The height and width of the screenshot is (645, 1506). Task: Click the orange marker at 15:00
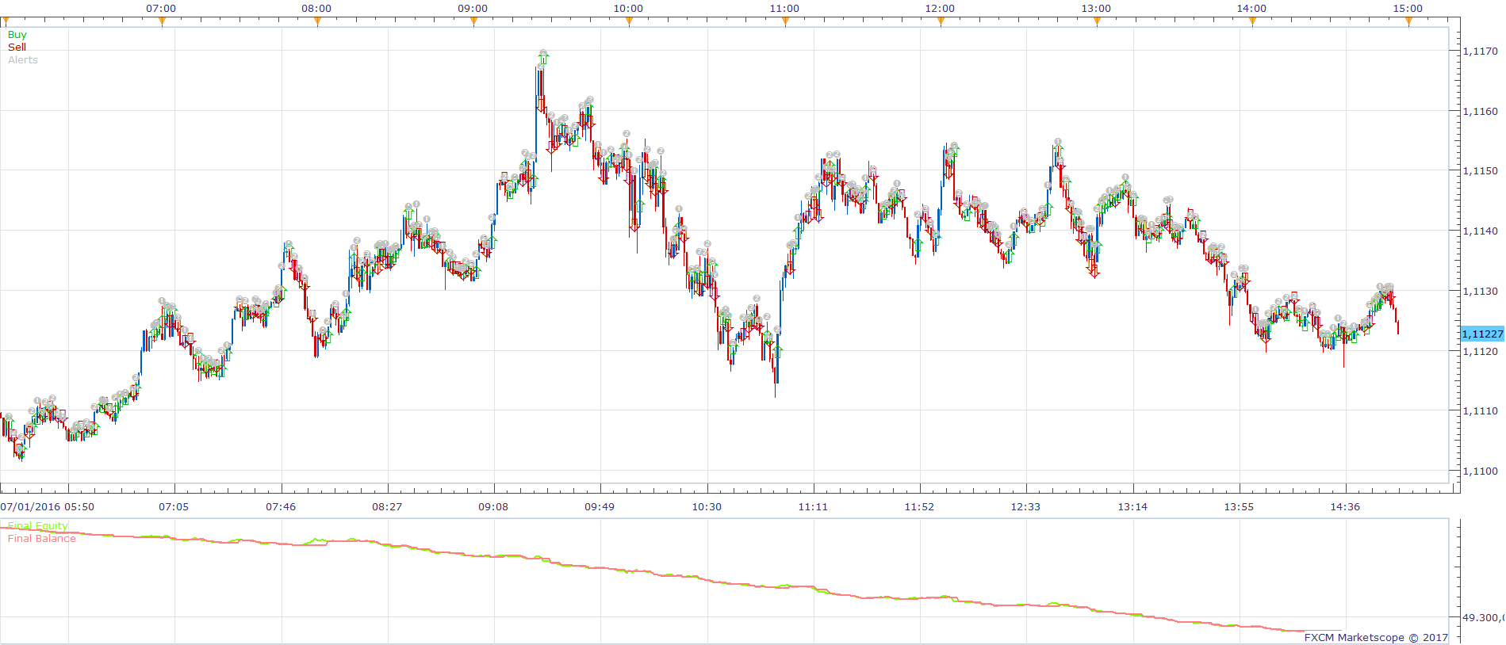point(1409,21)
